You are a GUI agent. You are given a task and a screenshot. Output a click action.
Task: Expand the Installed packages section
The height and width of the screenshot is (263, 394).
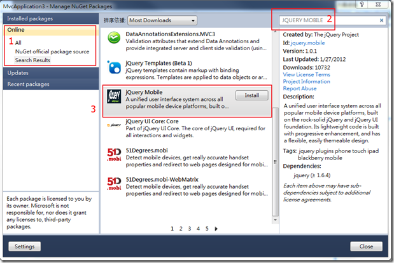[x=51, y=18]
